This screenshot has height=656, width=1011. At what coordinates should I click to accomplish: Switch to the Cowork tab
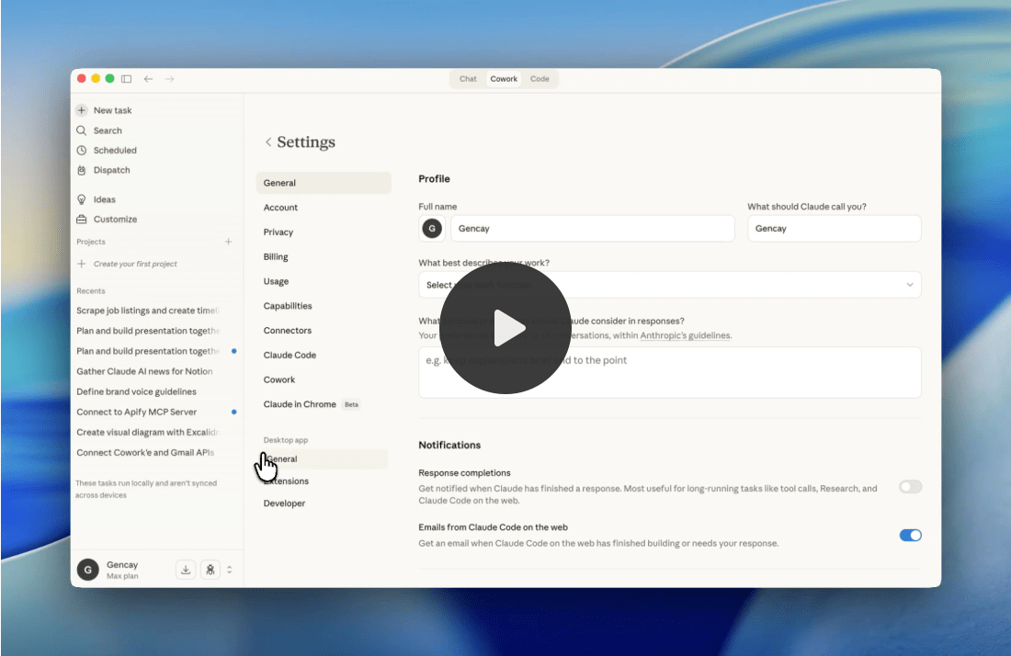point(504,79)
